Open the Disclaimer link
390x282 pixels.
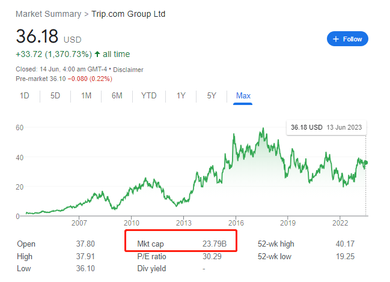pos(128,70)
